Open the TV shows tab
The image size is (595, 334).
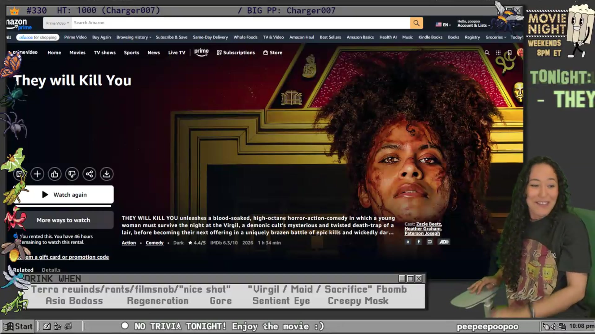[x=105, y=53]
